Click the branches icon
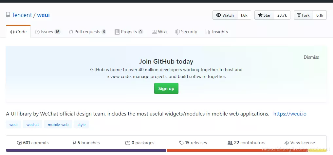 [75, 143]
